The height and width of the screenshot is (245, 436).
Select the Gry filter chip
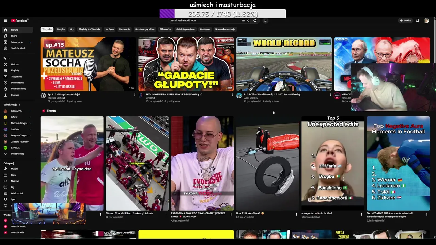point(72,29)
